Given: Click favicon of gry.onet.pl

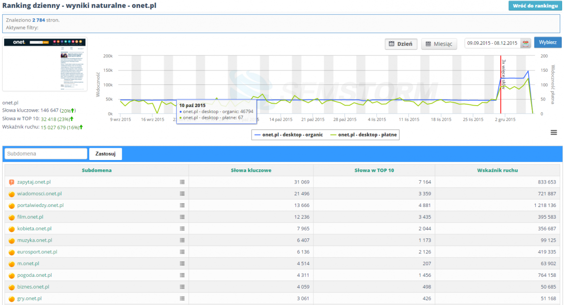Looking at the screenshot, I should [12, 298].
